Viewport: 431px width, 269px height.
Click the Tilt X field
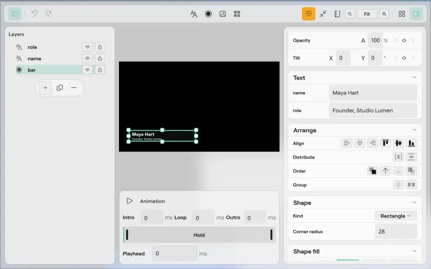tap(343, 58)
